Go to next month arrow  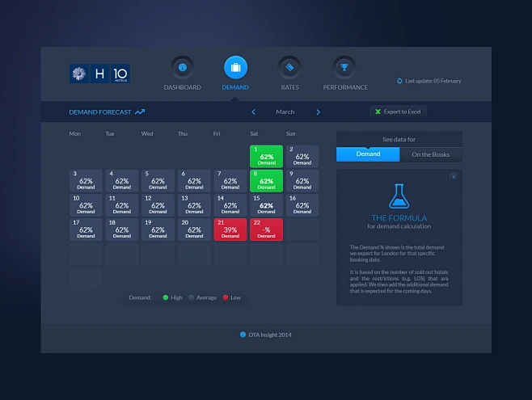(x=318, y=112)
